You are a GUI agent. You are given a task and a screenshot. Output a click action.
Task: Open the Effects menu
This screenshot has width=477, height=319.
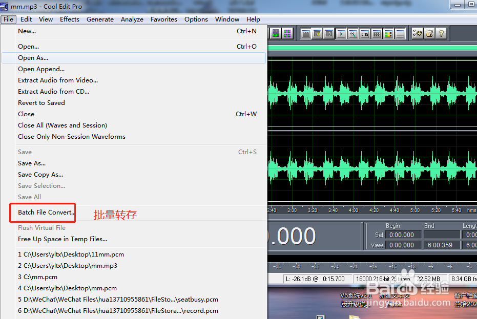point(69,19)
